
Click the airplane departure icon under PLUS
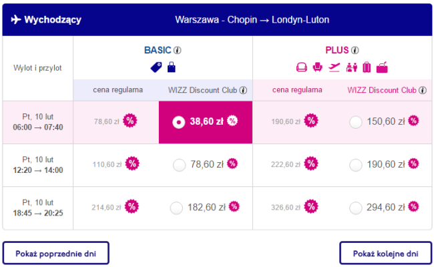tap(335, 67)
